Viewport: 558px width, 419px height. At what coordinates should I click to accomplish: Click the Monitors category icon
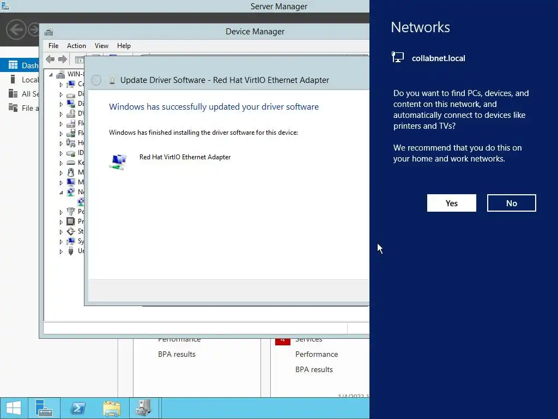click(71, 182)
